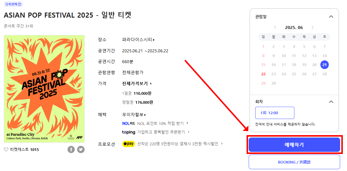
Task: Click the 티켓캐스트 1015 label
Action: (25, 150)
